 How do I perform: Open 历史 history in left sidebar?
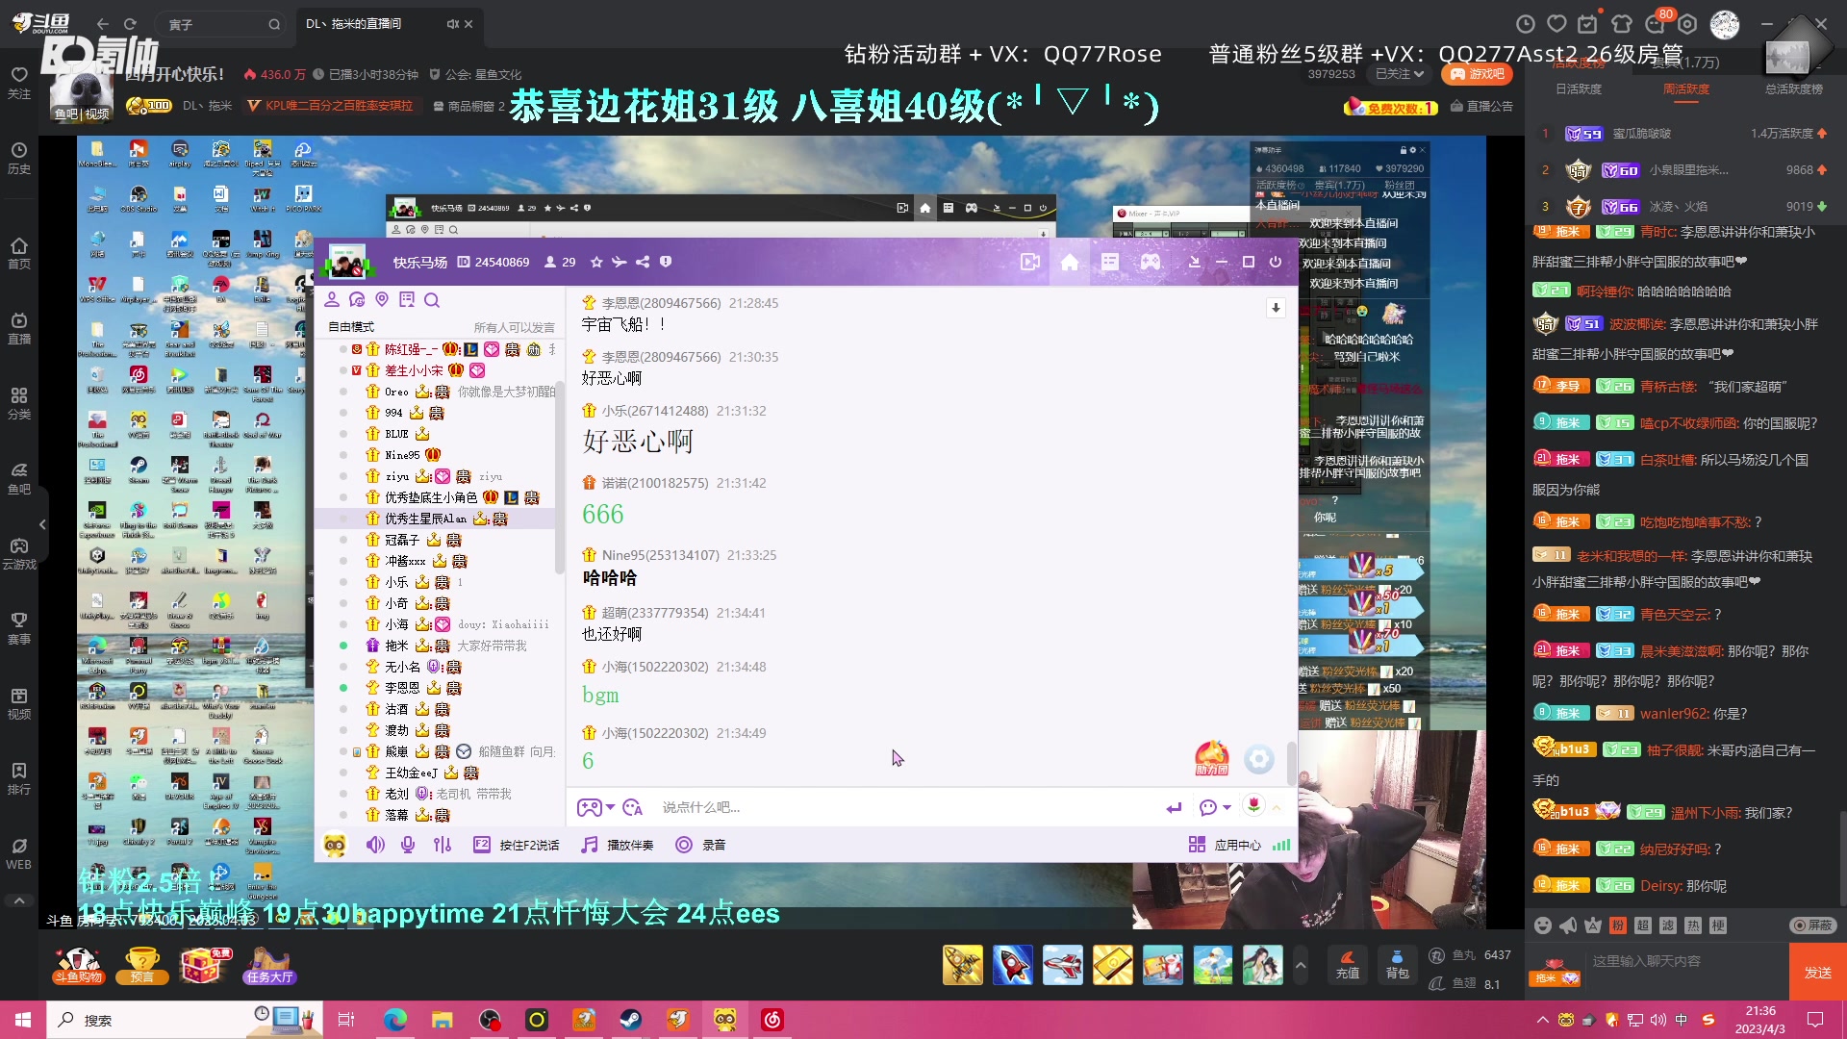point(19,158)
